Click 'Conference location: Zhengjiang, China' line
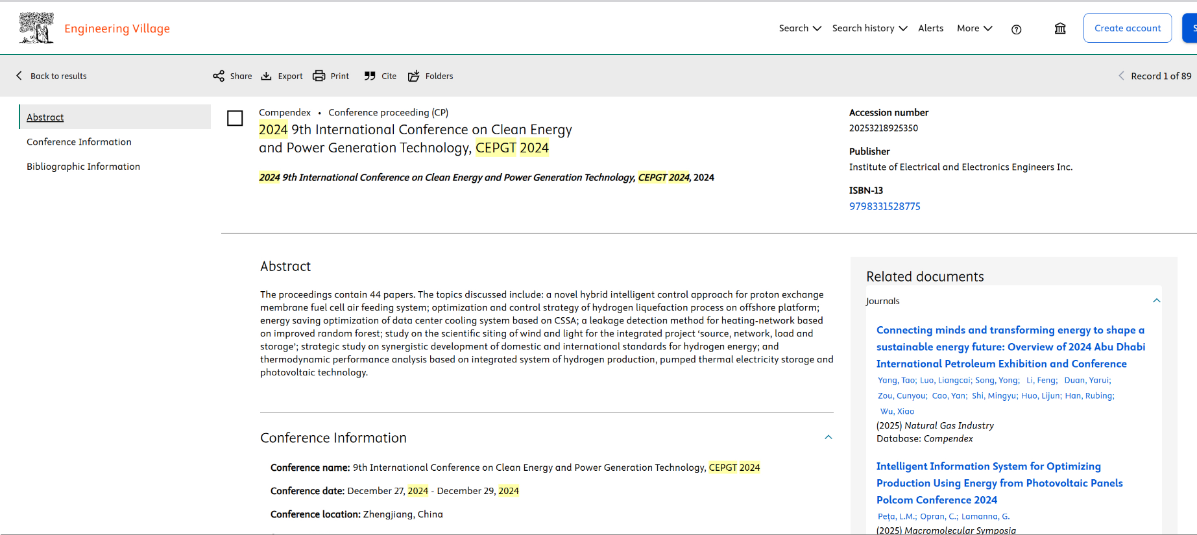1197x535 pixels. [357, 514]
